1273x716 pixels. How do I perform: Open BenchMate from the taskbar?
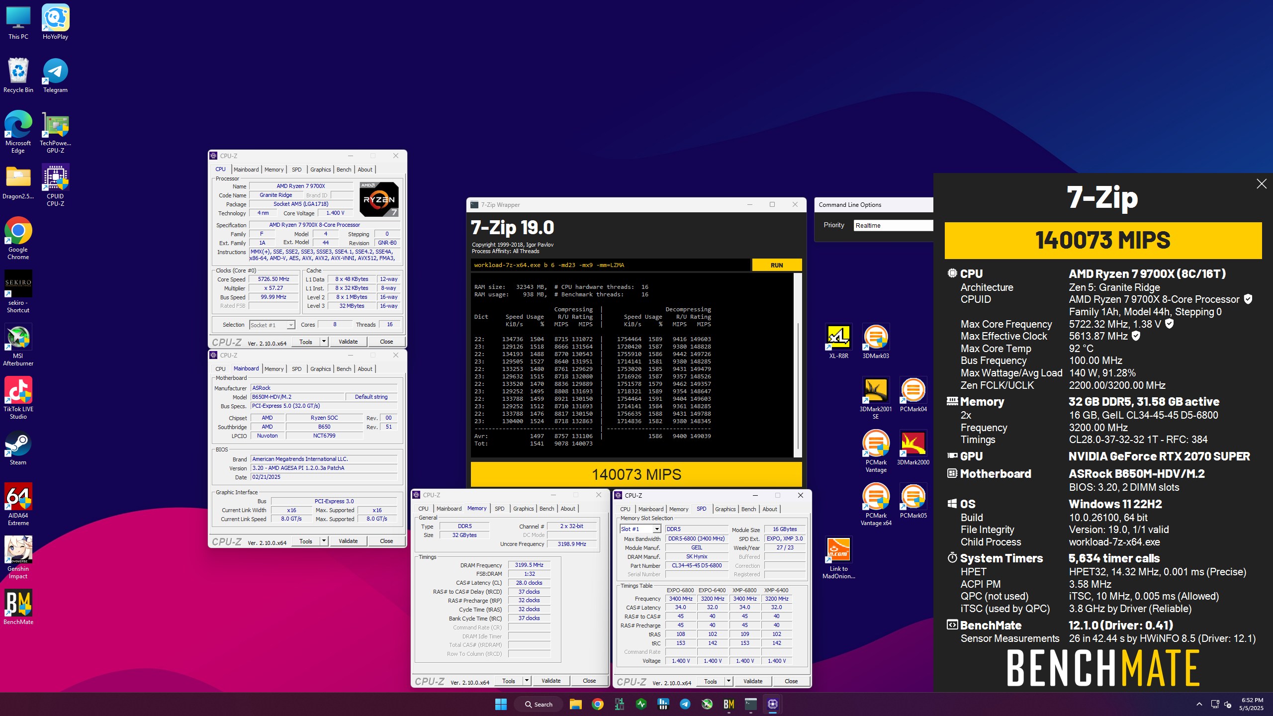[x=728, y=704]
